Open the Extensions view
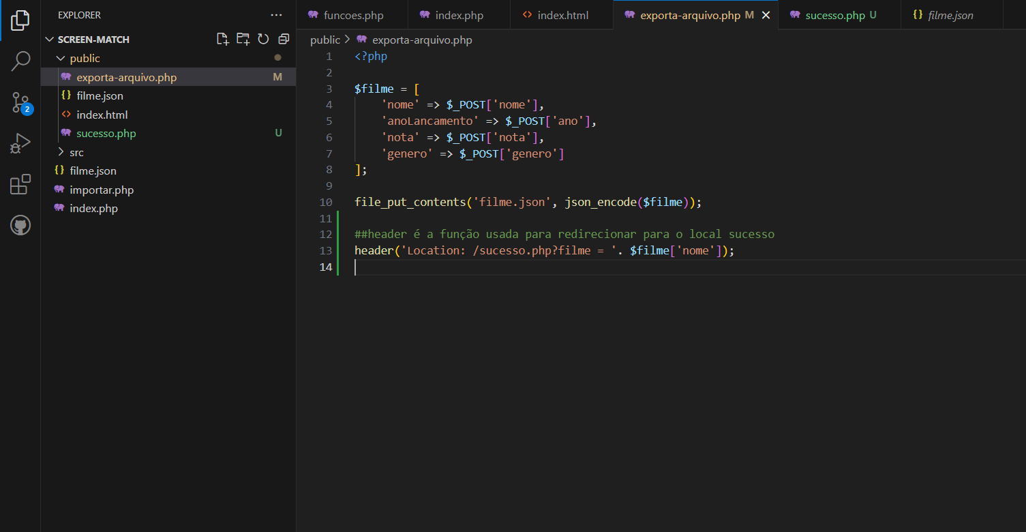The width and height of the screenshot is (1026, 532). [20, 185]
